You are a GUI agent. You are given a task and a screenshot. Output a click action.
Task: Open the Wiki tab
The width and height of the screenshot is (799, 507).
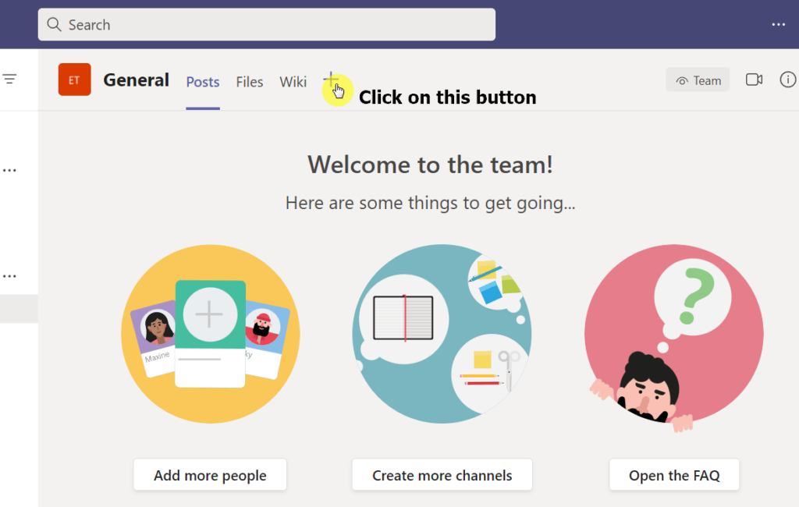tap(293, 82)
